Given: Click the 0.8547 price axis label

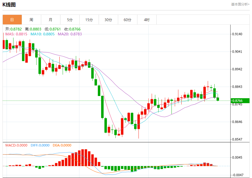Looking at the screenshot, I should point(237,139).
